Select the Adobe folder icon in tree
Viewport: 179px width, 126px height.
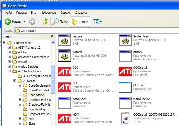tap(15, 52)
